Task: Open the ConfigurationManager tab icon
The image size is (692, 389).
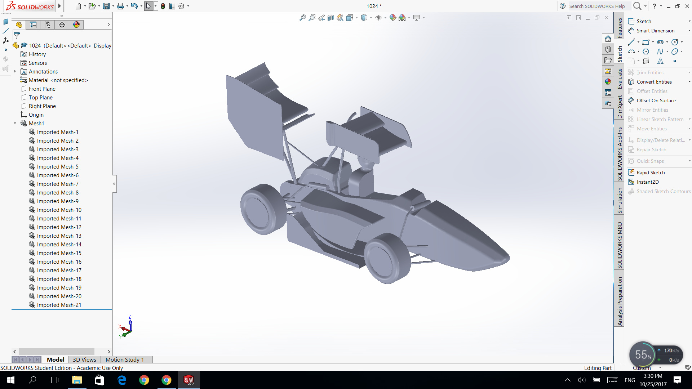Action: click(x=48, y=24)
